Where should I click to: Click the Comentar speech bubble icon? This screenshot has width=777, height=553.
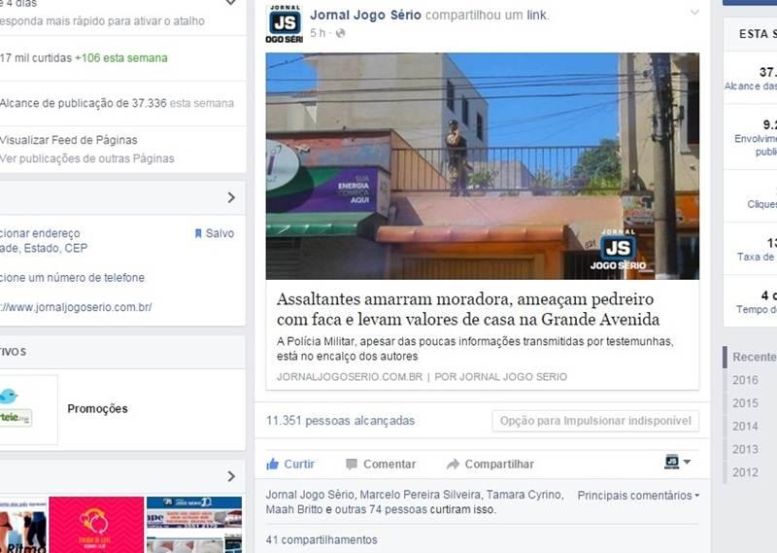(x=352, y=464)
